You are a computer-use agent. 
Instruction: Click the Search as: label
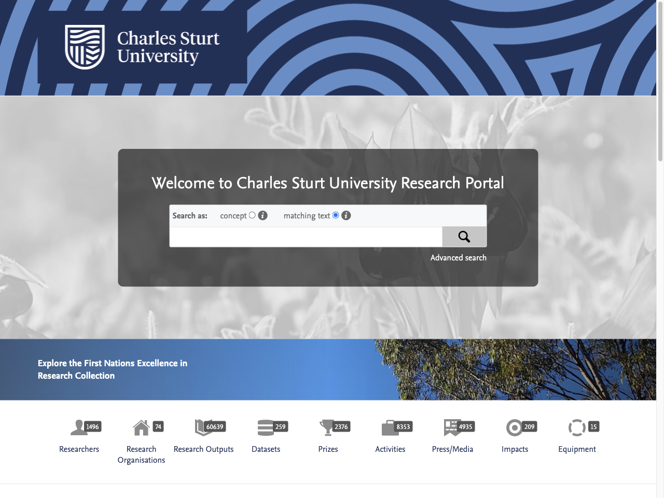tap(190, 216)
